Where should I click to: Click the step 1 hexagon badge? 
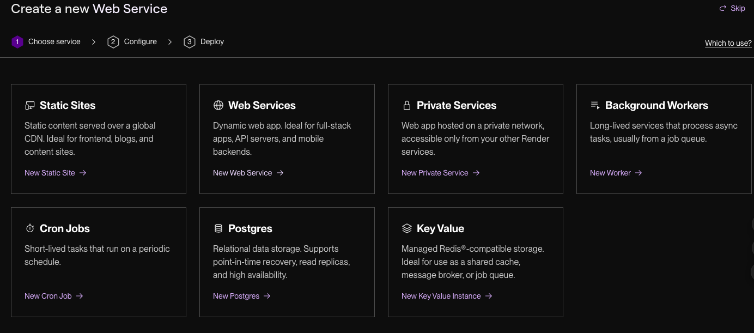(x=17, y=42)
